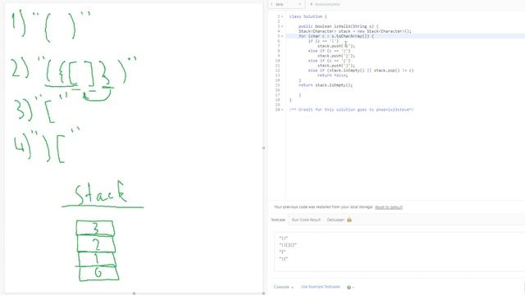The width and height of the screenshot is (525, 295).
Task: Focus the testcase input box
Action: click(399, 251)
